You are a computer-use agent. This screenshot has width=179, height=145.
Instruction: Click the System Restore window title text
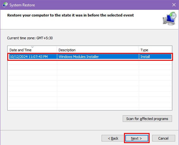click(x=22, y=5)
